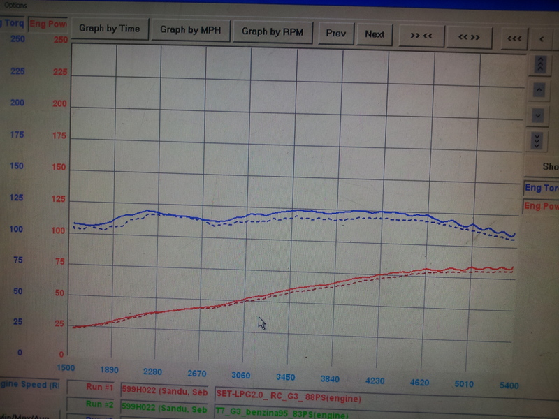This screenshot has width=559, height=419.
Task: Click the Engine Speed axis label
Action: click(x=30, y=385)
